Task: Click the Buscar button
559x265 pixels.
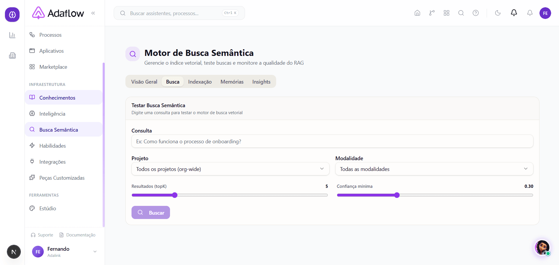Action: (151, 213)
